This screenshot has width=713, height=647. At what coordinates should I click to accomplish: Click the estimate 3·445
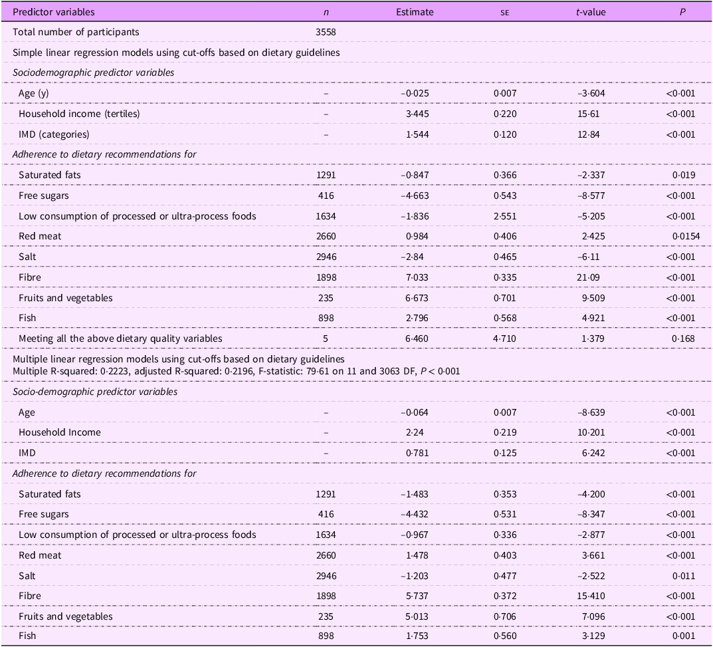tap(417, 114)
